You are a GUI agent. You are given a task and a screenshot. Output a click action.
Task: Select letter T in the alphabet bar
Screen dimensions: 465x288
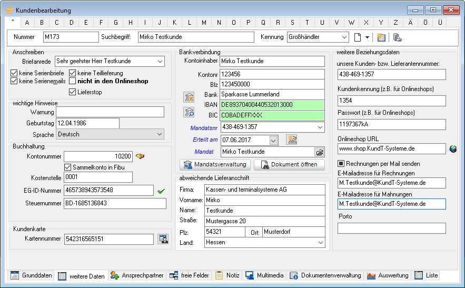tap(307, 23)
